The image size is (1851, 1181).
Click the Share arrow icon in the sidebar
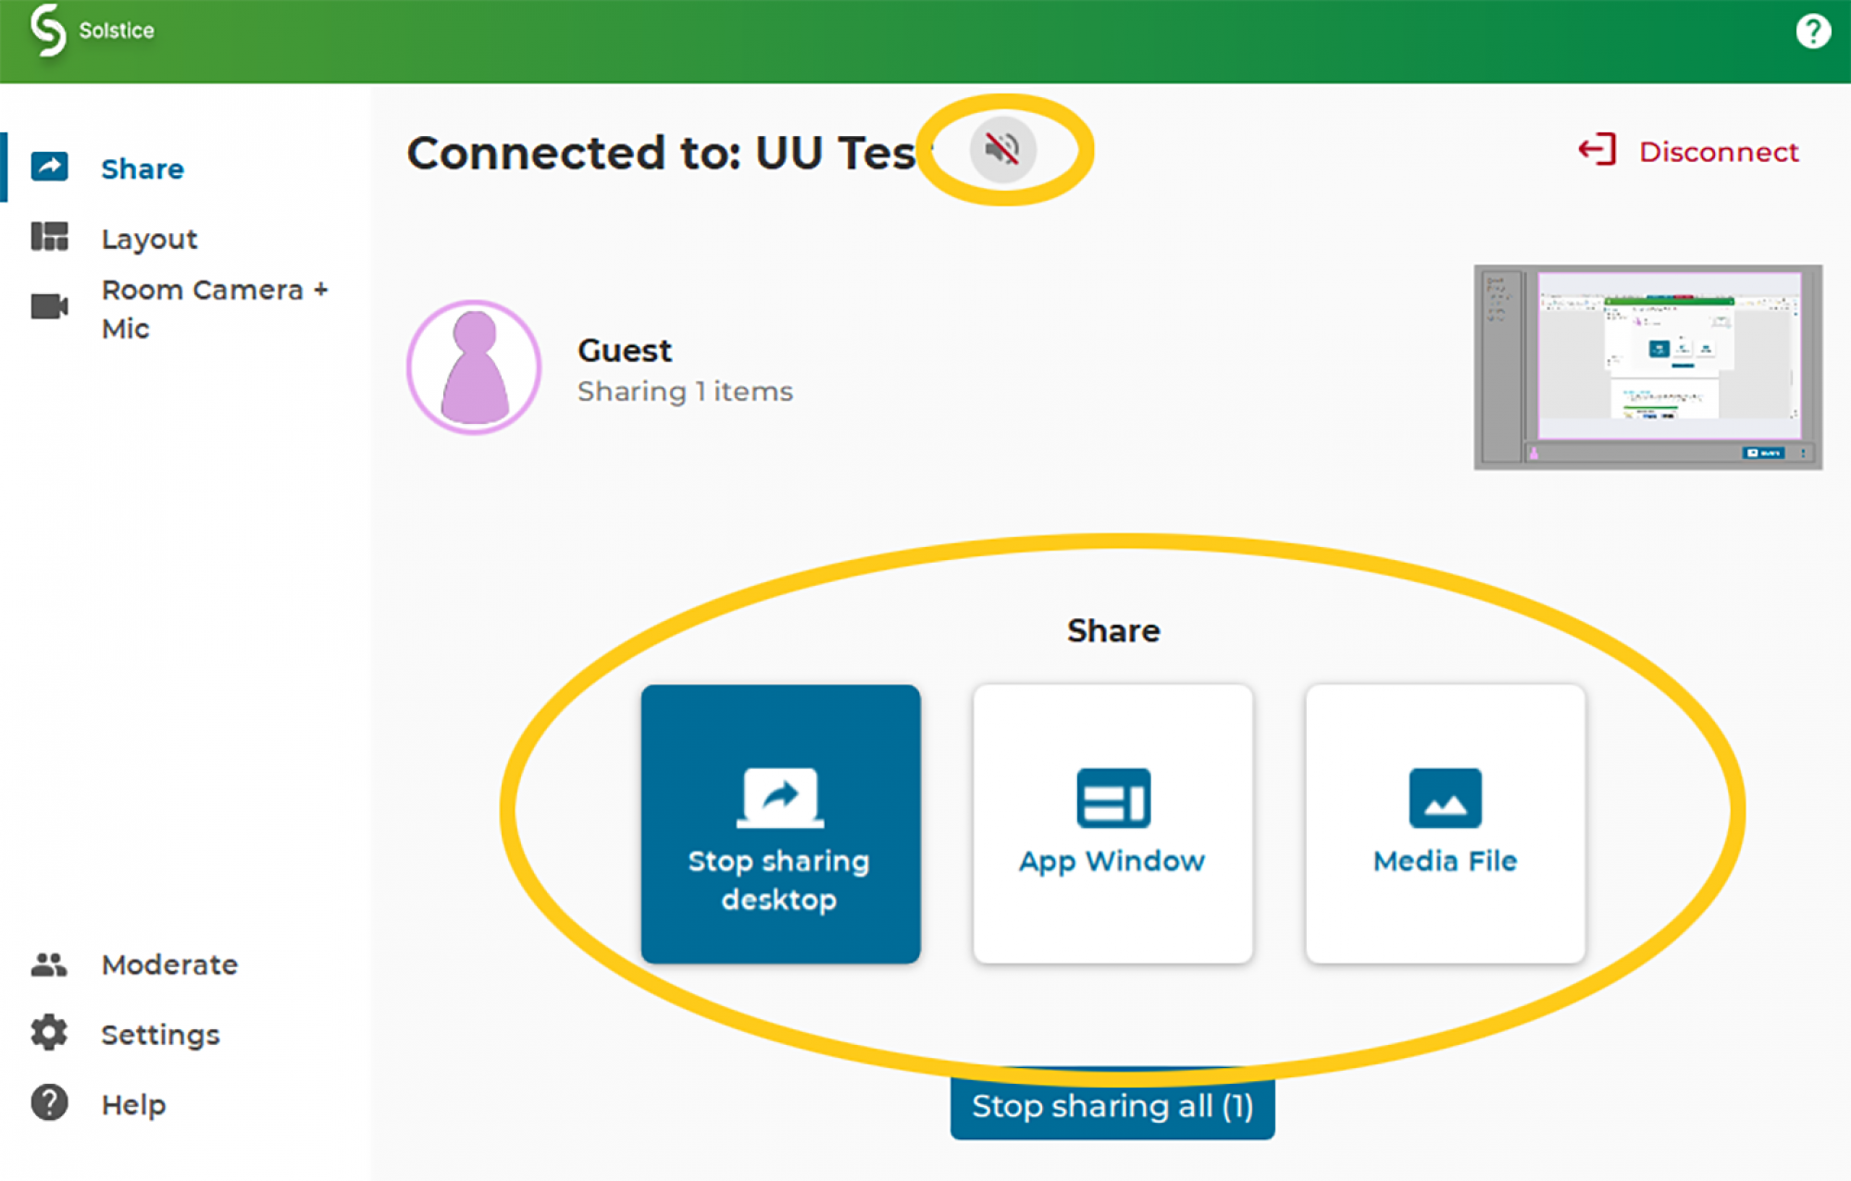[x=49, y=167]
